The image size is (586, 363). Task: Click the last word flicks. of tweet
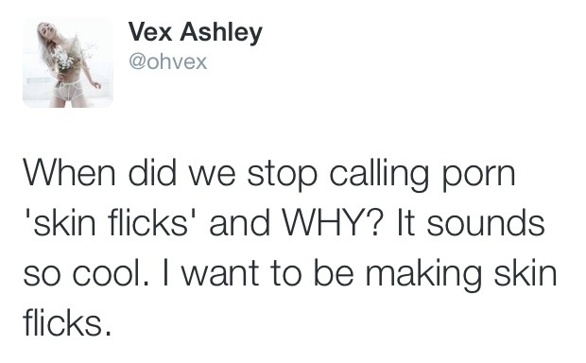pyautogui.click(x=67, y=323)
